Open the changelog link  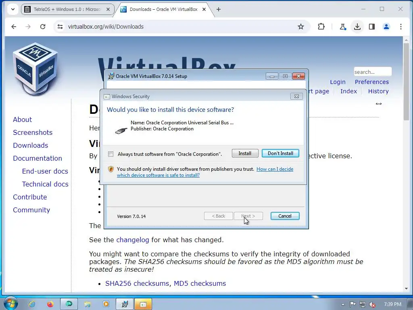[x=132, y=240]
